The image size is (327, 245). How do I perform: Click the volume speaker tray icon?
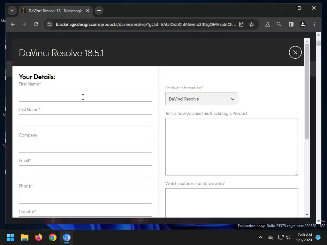coord(288,237)
